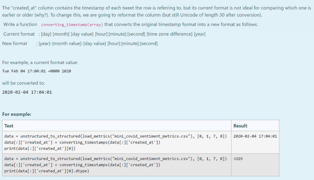314x180 pixels.
Task: Click the 'New format' description line
Action: (80, 43)
